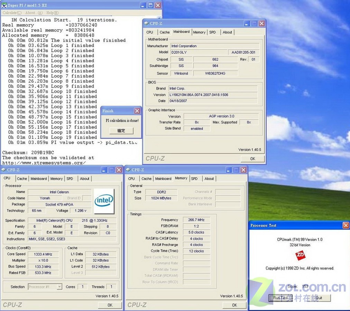Open the About menu in Super PI
This screenshot has height=311, width=350.
(x=34, y=13)
